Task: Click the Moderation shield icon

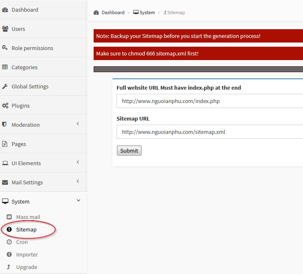Action: point(4,124)
